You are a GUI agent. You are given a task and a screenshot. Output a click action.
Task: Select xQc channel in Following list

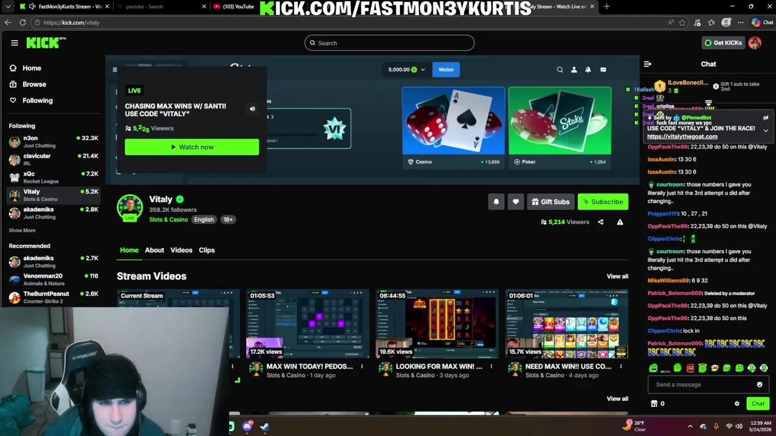click(53, 177)
